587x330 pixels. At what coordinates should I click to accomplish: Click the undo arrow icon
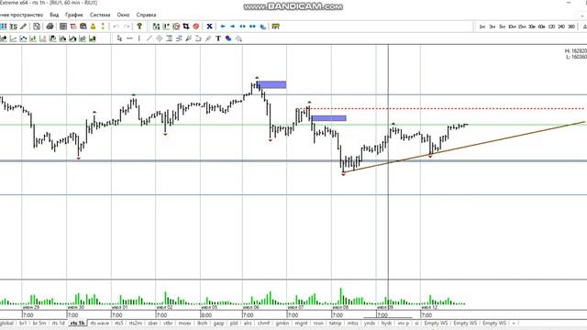click(116, 27)
